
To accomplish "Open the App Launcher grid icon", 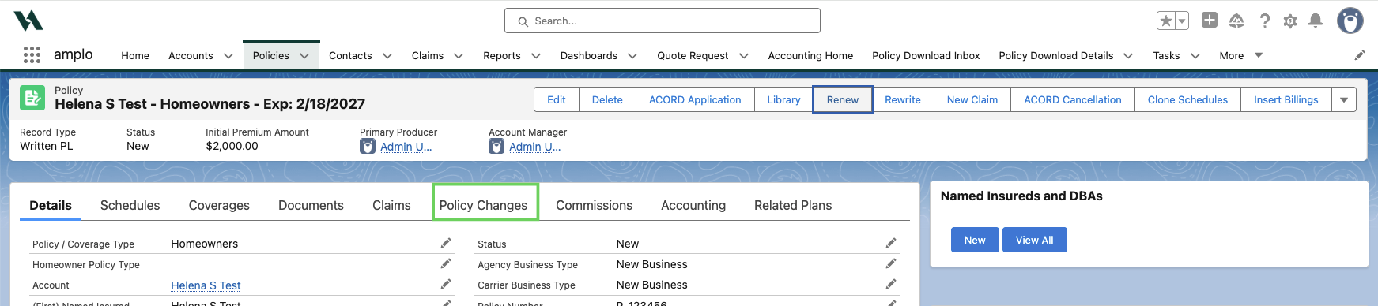I will [32, 55].
